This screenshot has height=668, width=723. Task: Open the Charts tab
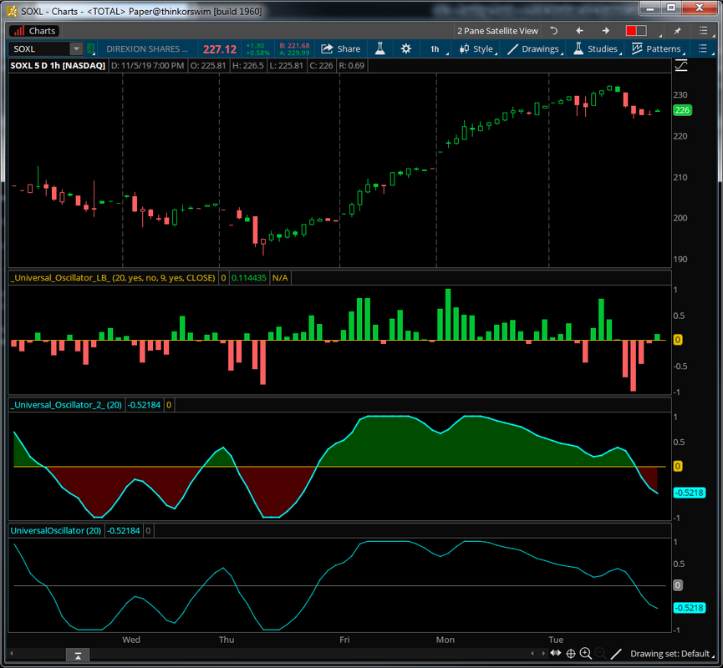click(34, 31)
